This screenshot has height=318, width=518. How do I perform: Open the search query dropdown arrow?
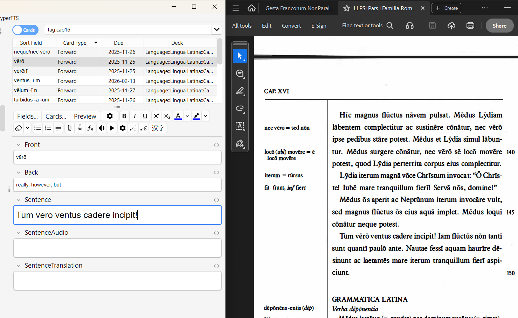coord(216,30)
